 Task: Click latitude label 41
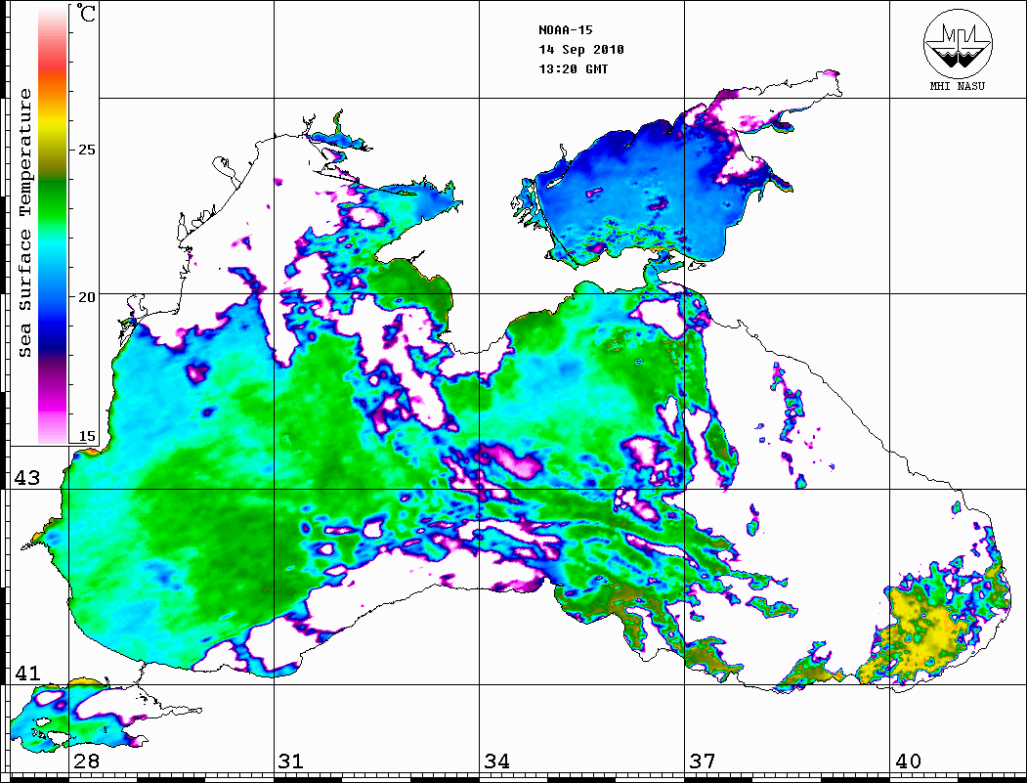coord(26,673)
